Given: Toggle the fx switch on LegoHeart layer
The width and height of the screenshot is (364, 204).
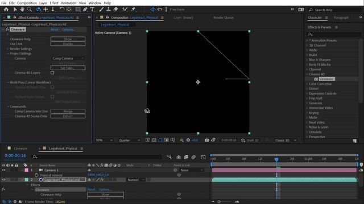Looking at the screenshot, I should pos(102,180).
